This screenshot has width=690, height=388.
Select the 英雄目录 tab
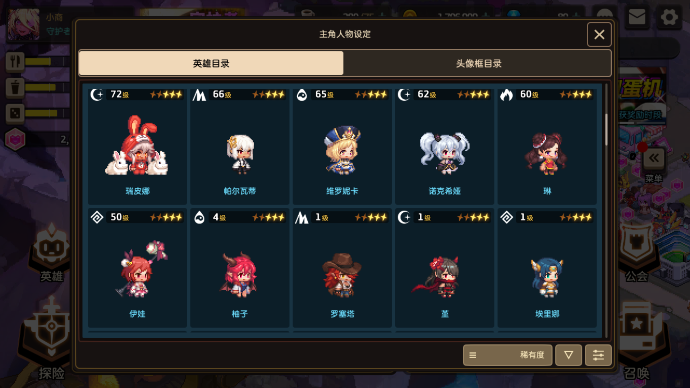[211, 64]
